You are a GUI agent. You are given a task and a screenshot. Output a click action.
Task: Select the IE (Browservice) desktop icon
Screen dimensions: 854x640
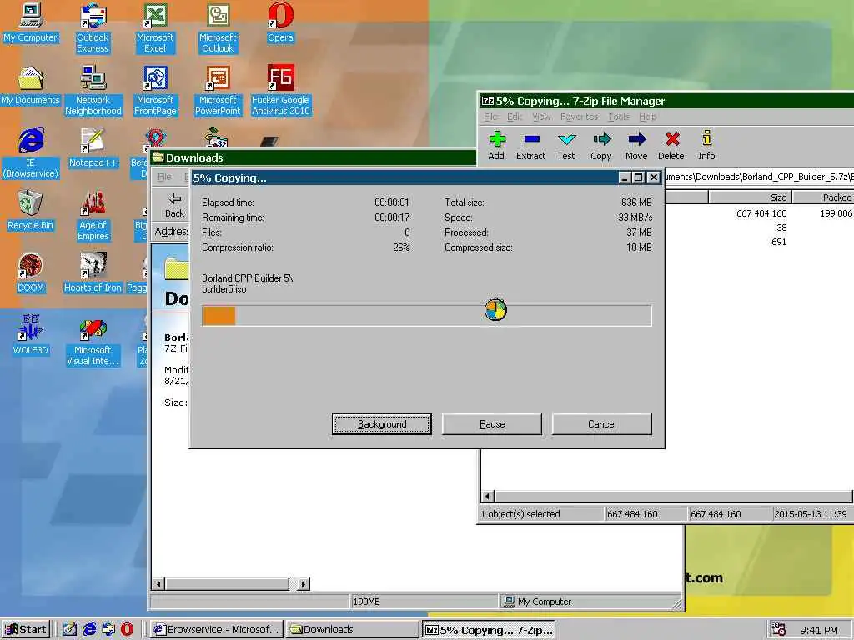pyautogui.click(x=31, y=153)
